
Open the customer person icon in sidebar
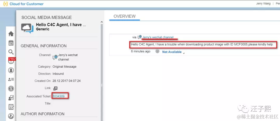(11, 70)
